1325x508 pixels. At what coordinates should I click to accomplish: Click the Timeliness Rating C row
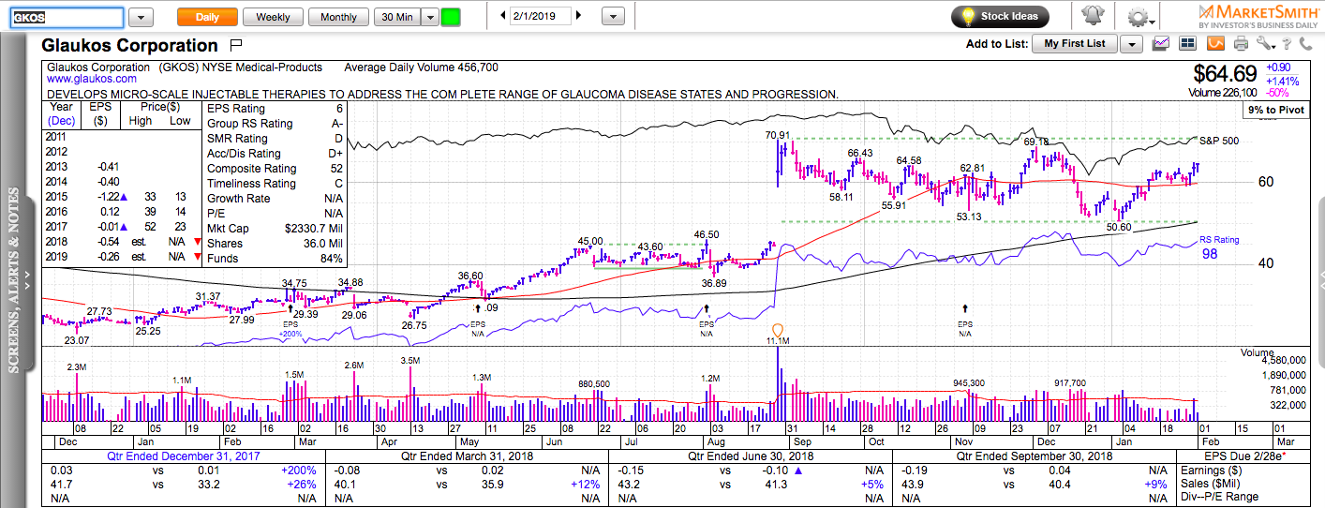pos(275,184)
